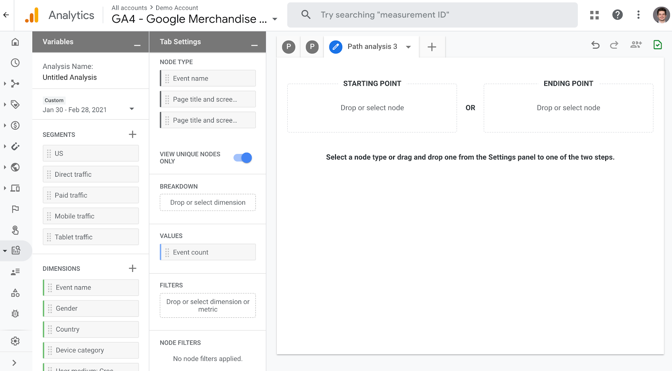This screenshot has width=672, height=371.
Task: Edit the Untitled Analysis name
Action: [70, 78]
